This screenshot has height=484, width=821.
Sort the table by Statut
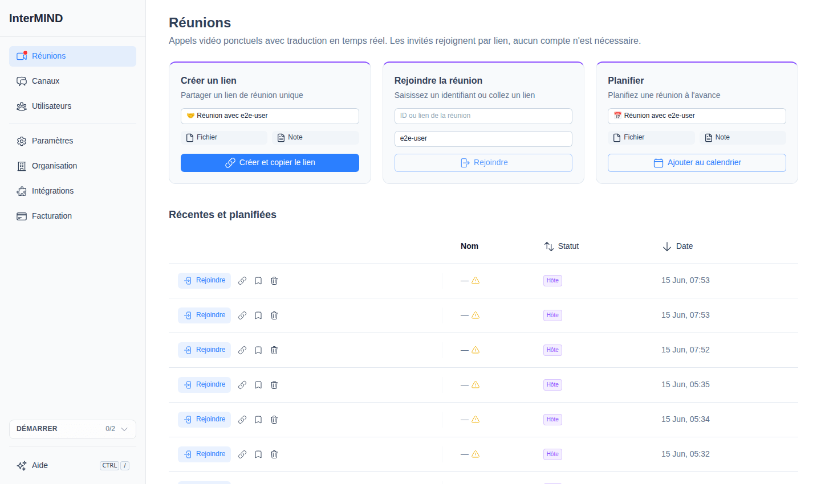coord(562,247)
